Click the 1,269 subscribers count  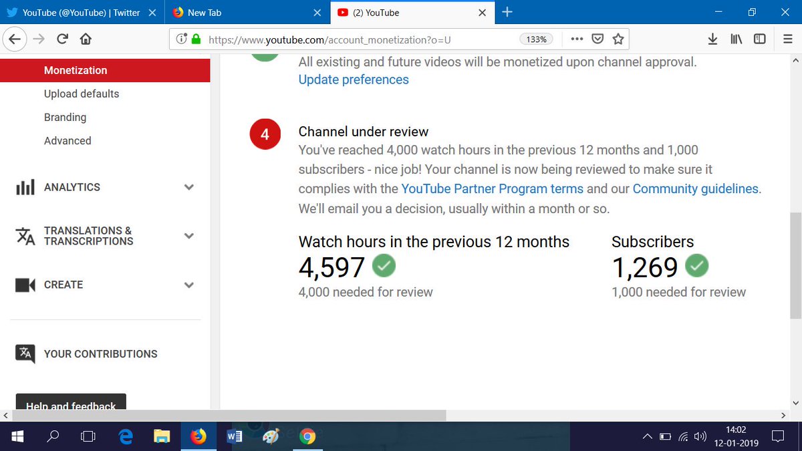645,267
